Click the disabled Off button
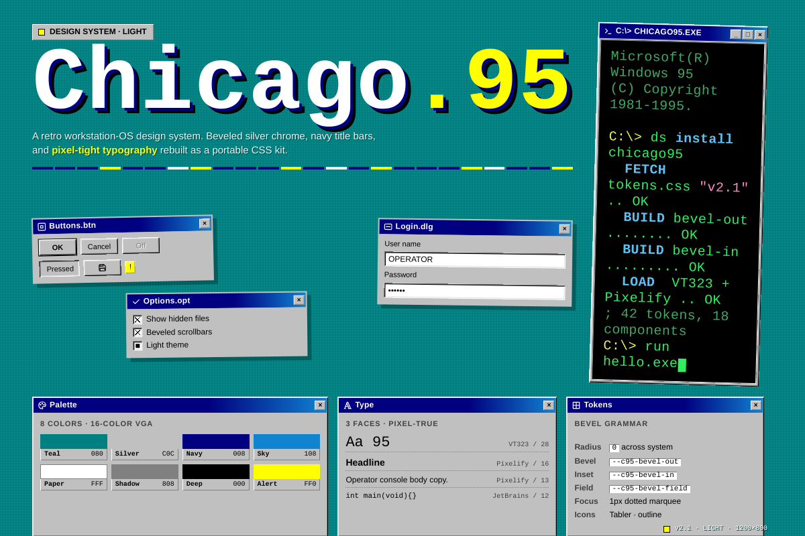The width and height of the screenshot is (805, 536). 141,245
